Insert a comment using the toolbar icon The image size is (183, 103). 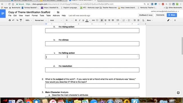coord(97,20)
